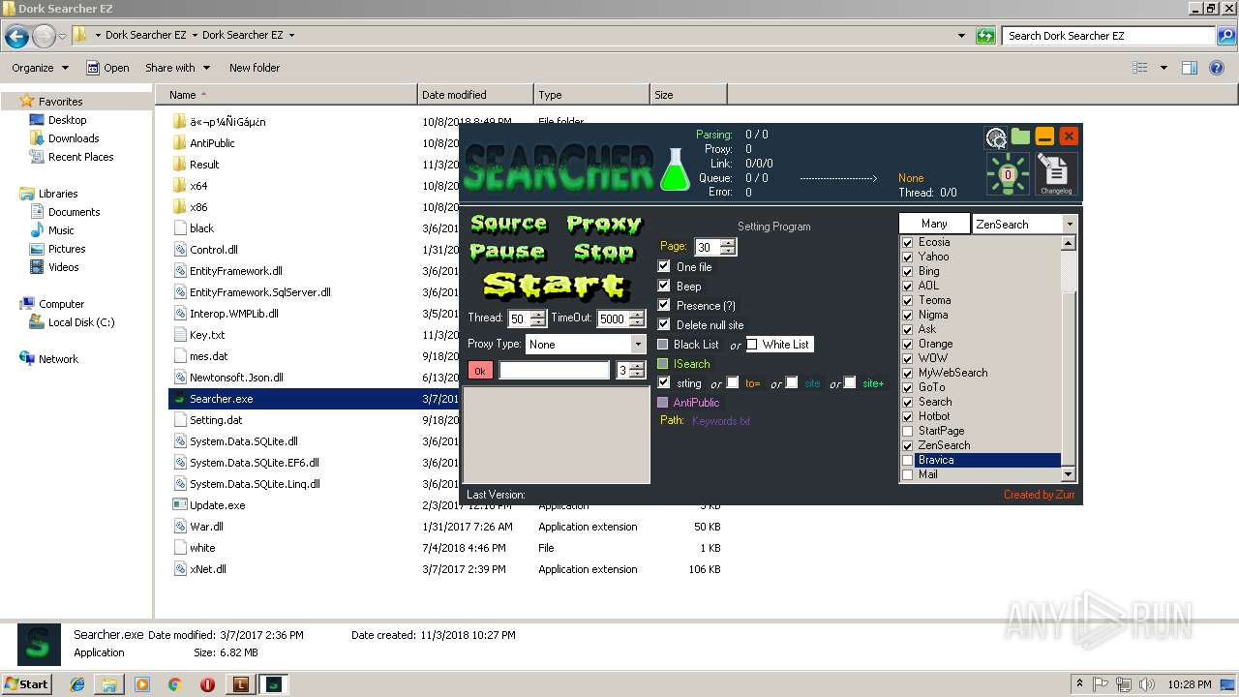Click the Keywords.txt path link
The height and width of the screenshot is (697, 1239).
pos(721,421)
